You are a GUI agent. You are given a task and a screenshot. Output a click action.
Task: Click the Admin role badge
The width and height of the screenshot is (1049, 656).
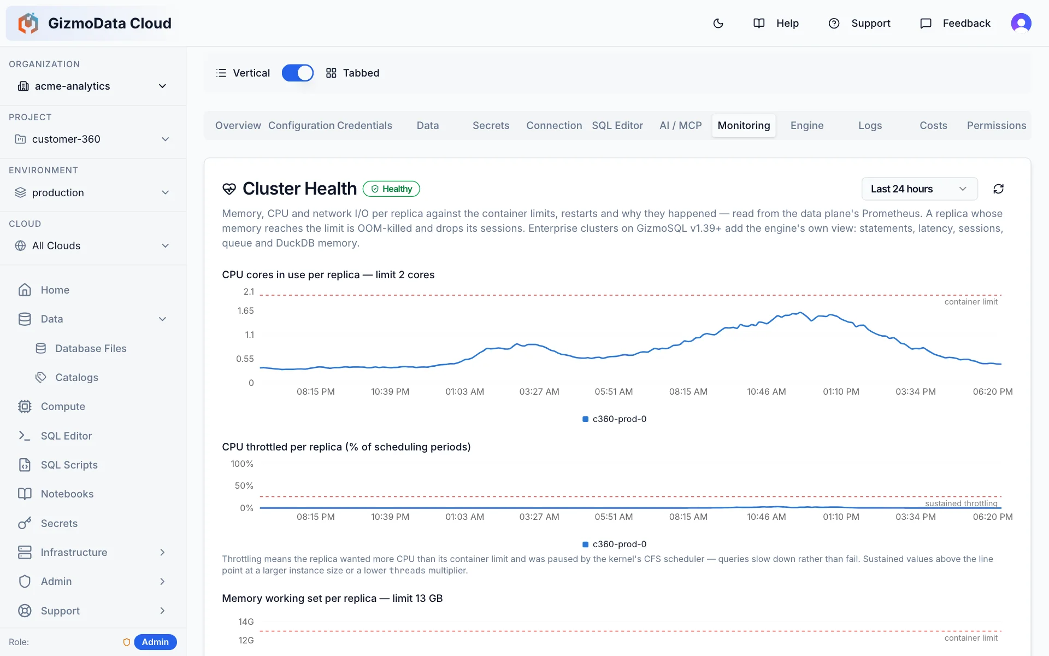pos(155,642)
